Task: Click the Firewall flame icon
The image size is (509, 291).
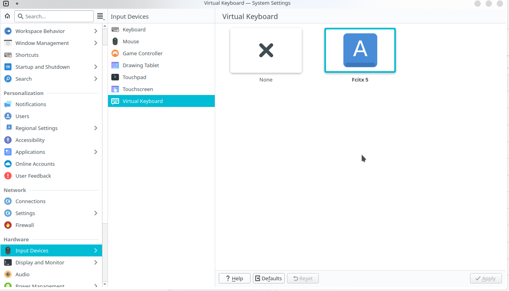Action: pyautogui.click(x=8, y=225)
